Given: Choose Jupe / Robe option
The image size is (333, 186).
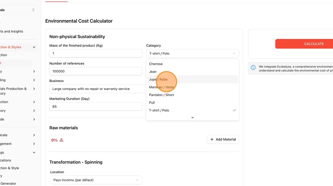Looking at the screenshot, I should click(x=192, y=79).
